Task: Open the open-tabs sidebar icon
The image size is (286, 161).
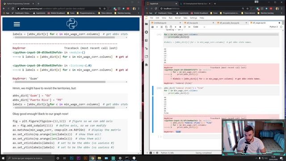Action: (x=147, y=57)
